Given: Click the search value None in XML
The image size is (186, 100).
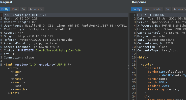Looking at the screenshot, I should 18,86.
